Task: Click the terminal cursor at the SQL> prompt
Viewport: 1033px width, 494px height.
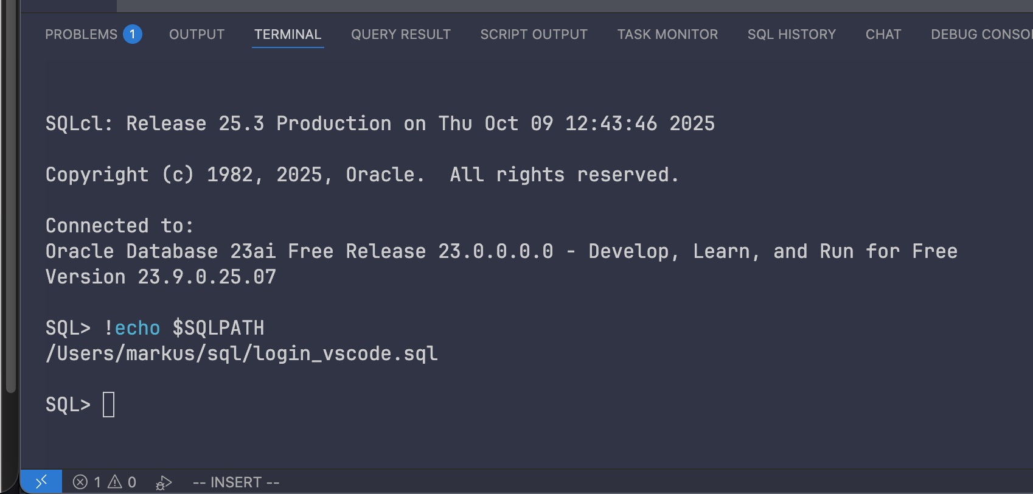Action: coord(109,405)
